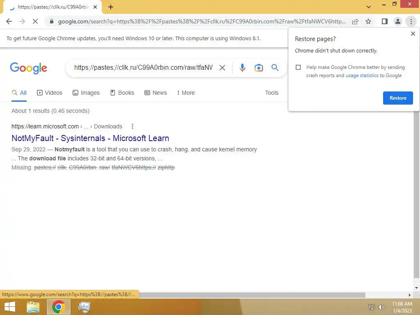Image resolution: width=420 pixels, height=315 pixels.
Task: Open the search Tools options
Action: click(272, 93)
